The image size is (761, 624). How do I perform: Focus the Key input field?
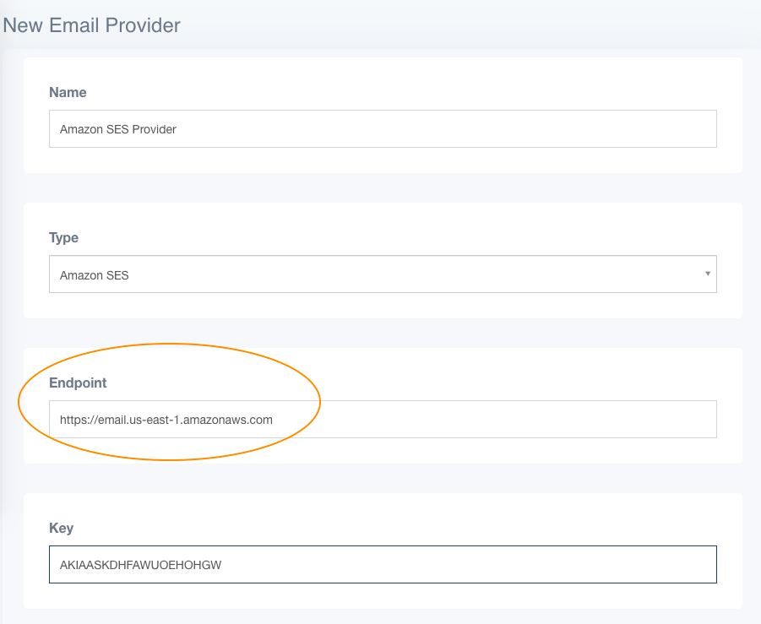[x=383, y=564]
